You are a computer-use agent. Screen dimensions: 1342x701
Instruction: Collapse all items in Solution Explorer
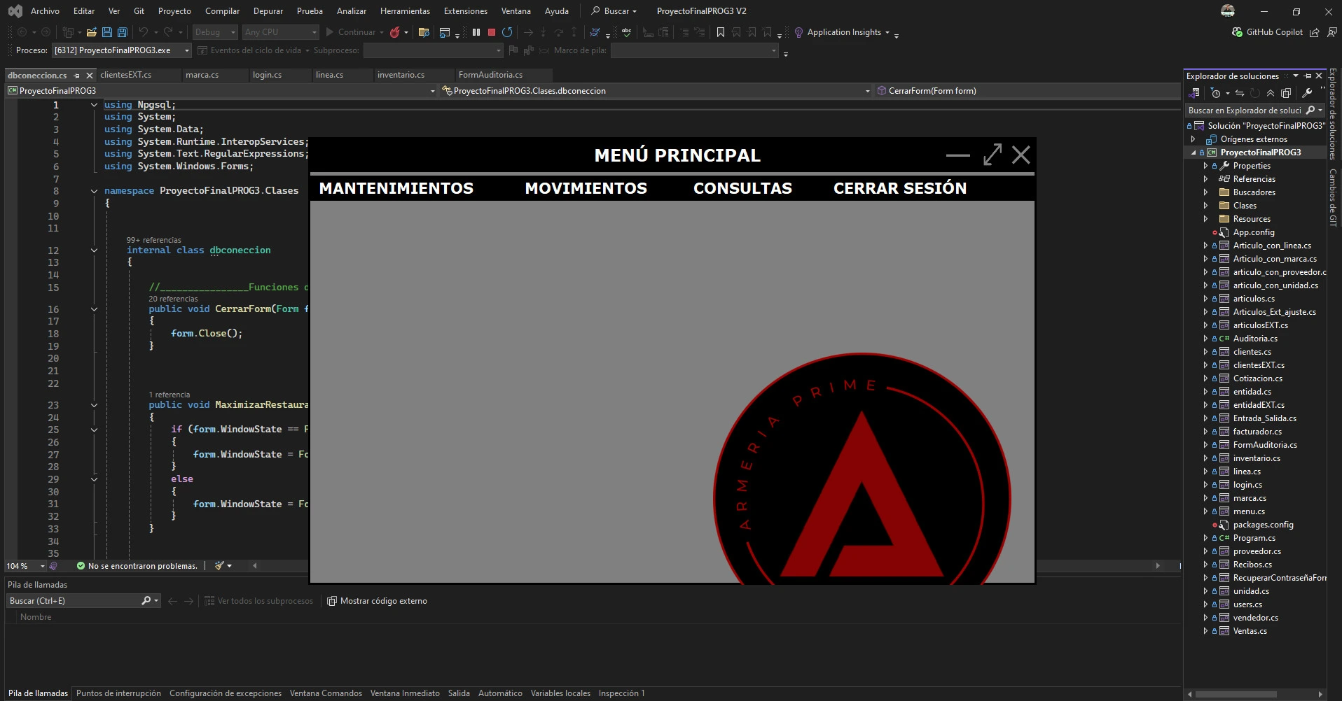[1271, 93]
